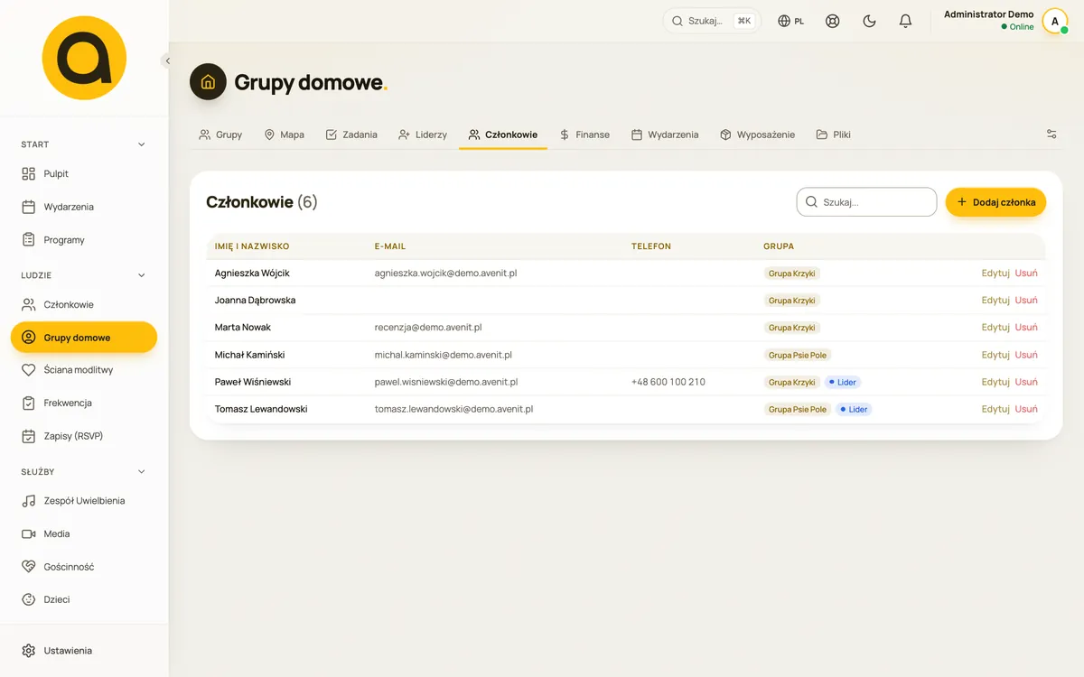View the Wydarzenia tab
The width and height of the screenshot is (1084, 677).
point(665,134)
